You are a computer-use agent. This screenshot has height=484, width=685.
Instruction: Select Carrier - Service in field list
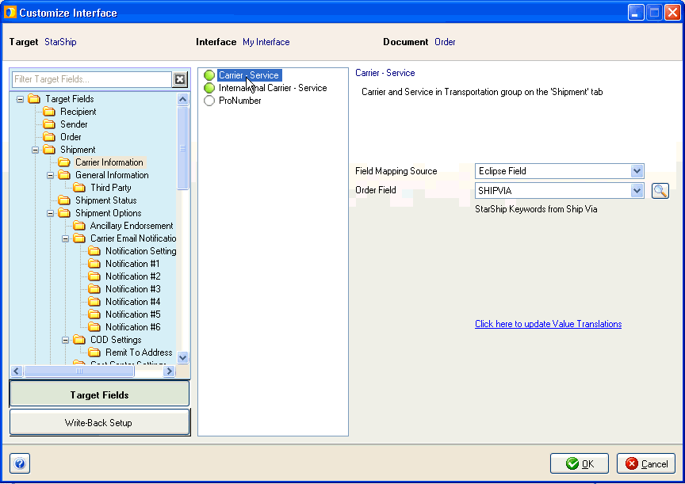tap(249, 75)
